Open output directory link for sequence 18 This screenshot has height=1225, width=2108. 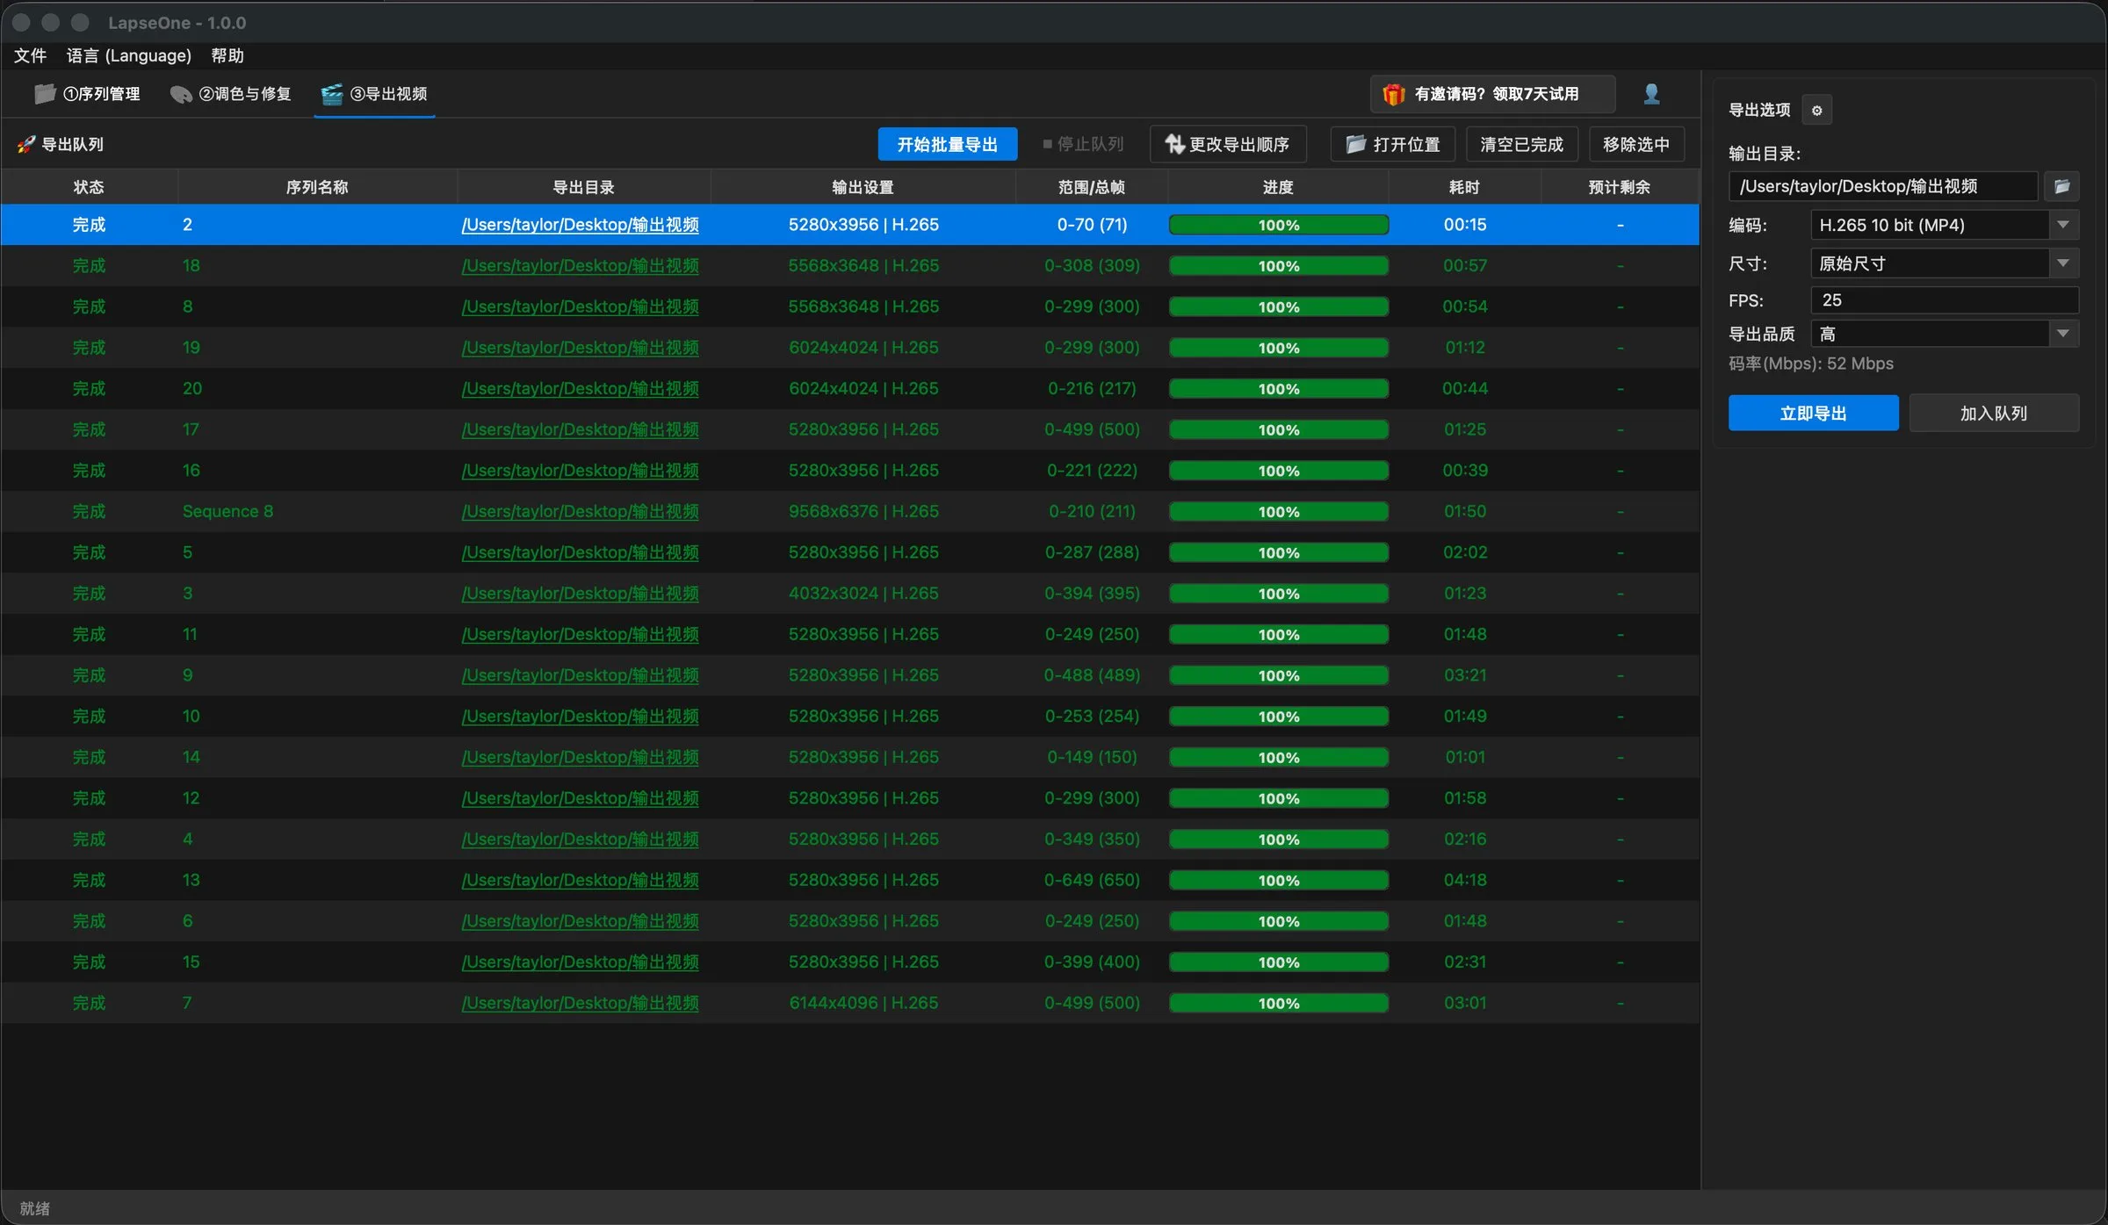[581, 265]
